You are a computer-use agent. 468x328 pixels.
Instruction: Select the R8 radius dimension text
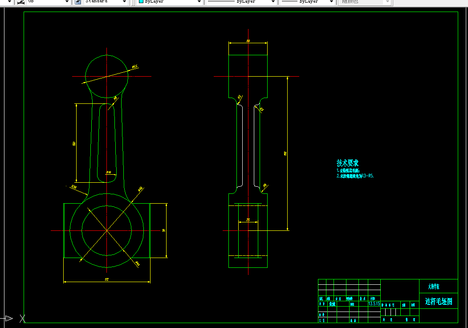pos(115,98)
